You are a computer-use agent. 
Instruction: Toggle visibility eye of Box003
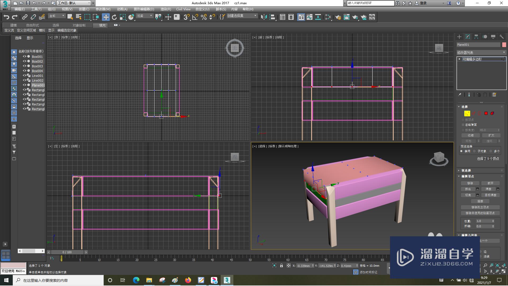coord(25,66)
